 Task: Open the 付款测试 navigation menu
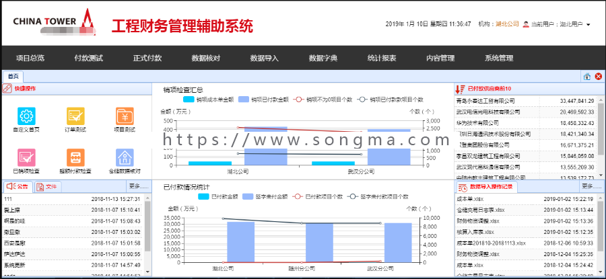(x=89, y=58)
